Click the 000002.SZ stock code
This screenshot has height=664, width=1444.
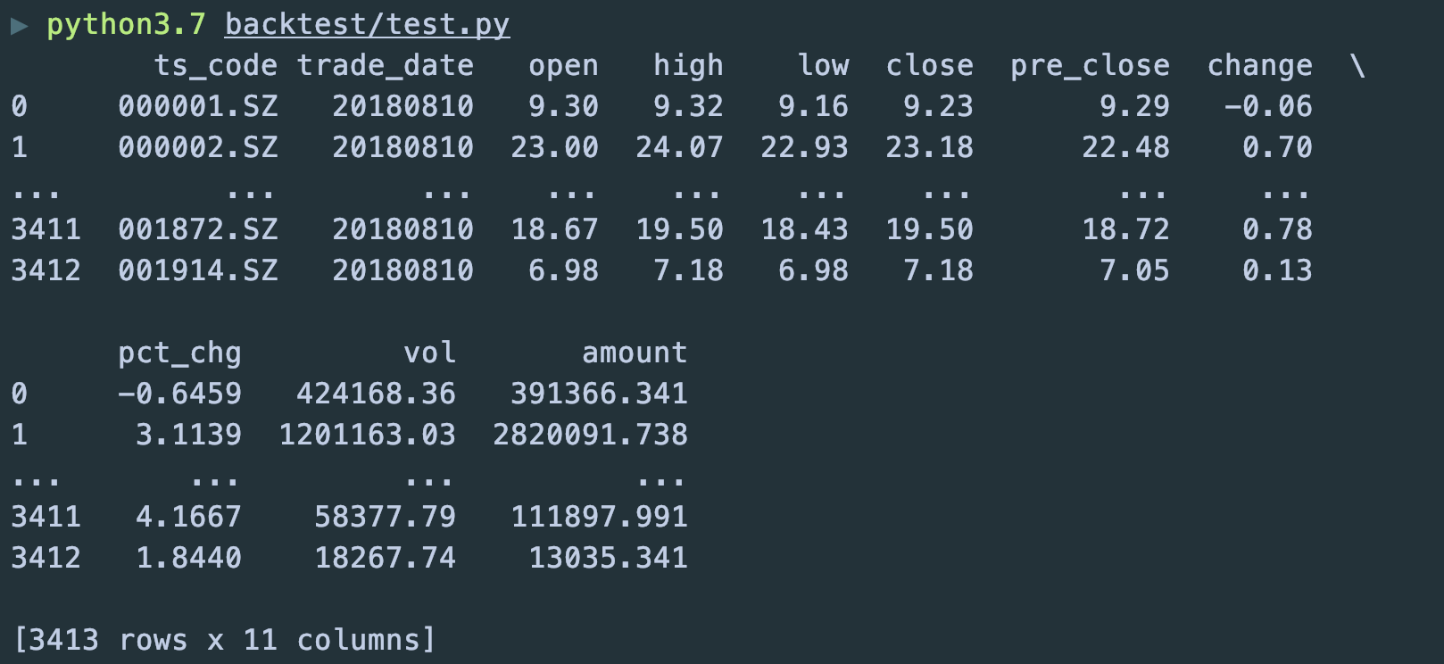click(x=197, y=147)
